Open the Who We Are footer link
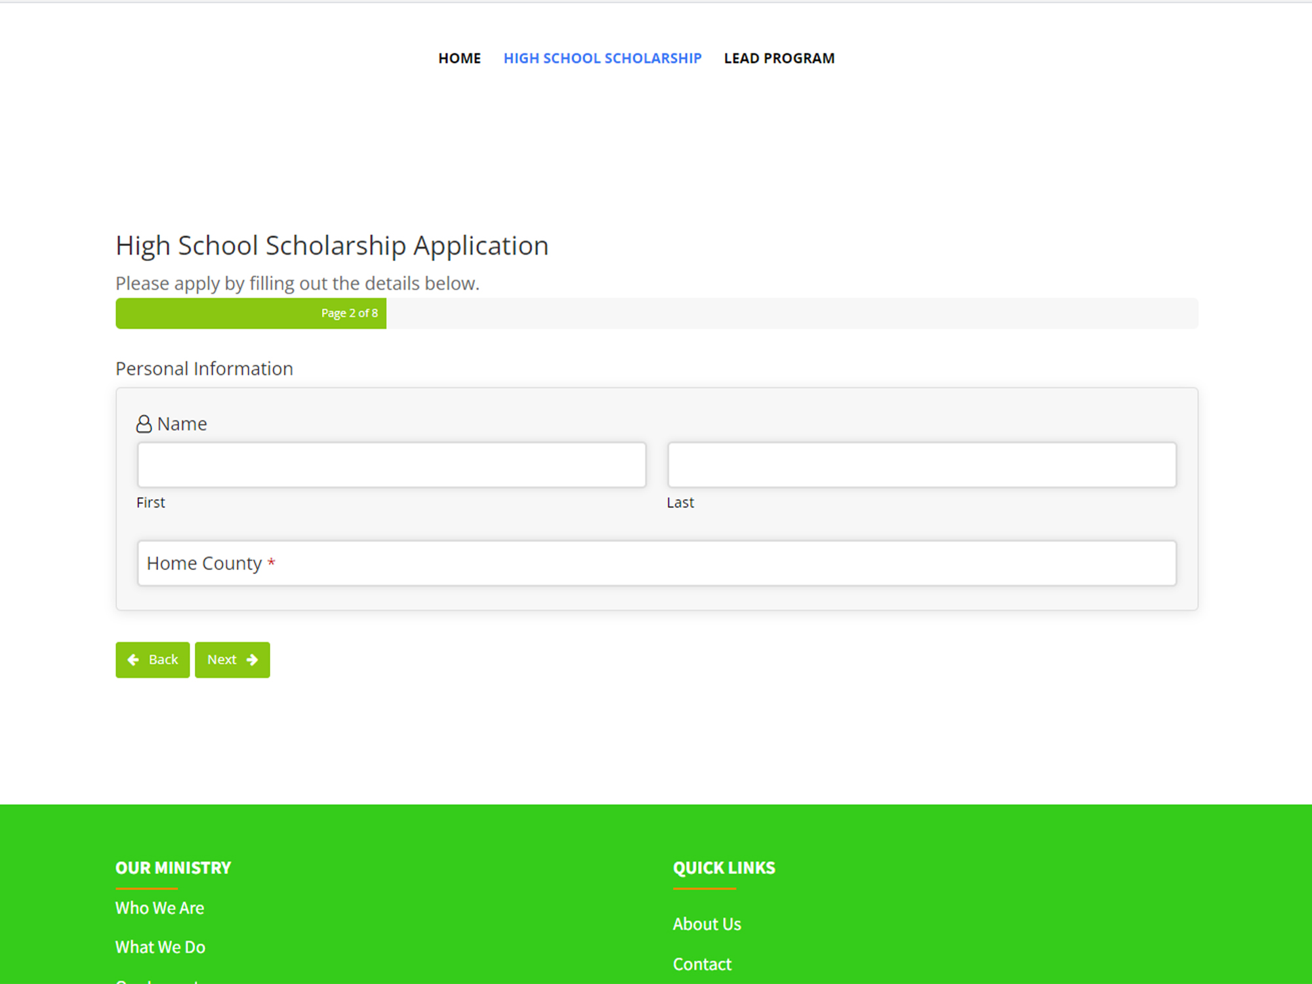This screenshot has height=984, width=1312. (x=159, y=908)
